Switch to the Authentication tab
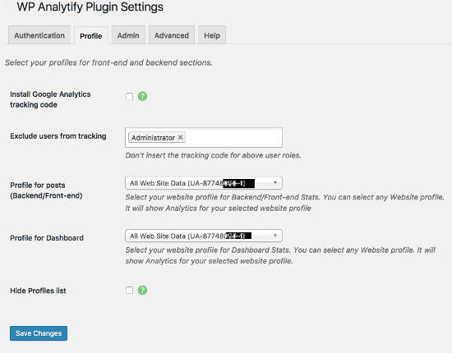 click(39, 35)
